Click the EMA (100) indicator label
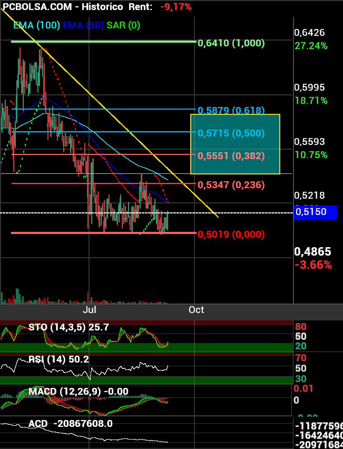The width and height of the screenshot is (343, 449). point(36,25)
